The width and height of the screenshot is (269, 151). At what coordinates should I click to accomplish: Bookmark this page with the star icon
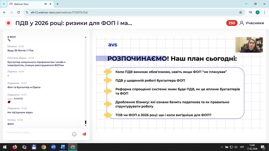point(241,12)
